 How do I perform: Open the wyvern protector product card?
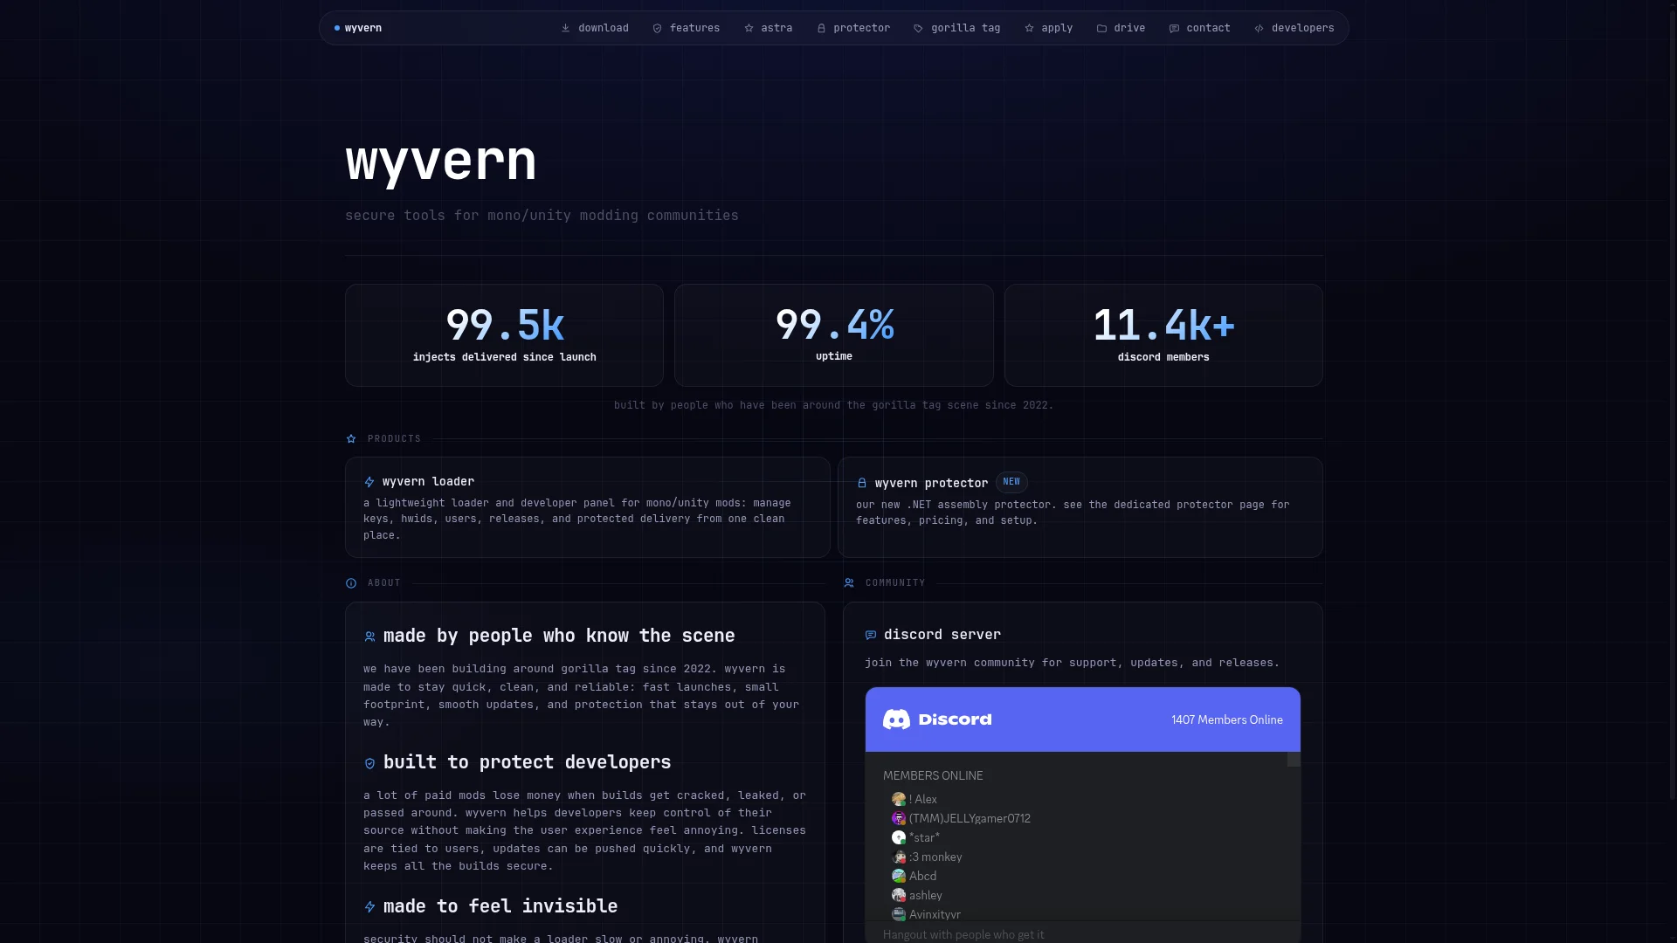coord(1080,507)
